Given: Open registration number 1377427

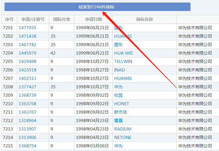Looking at the screenshot, I should pos(28,87).
